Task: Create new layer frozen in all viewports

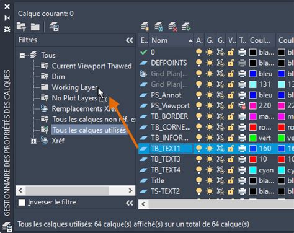Action: tap(159, 27)
